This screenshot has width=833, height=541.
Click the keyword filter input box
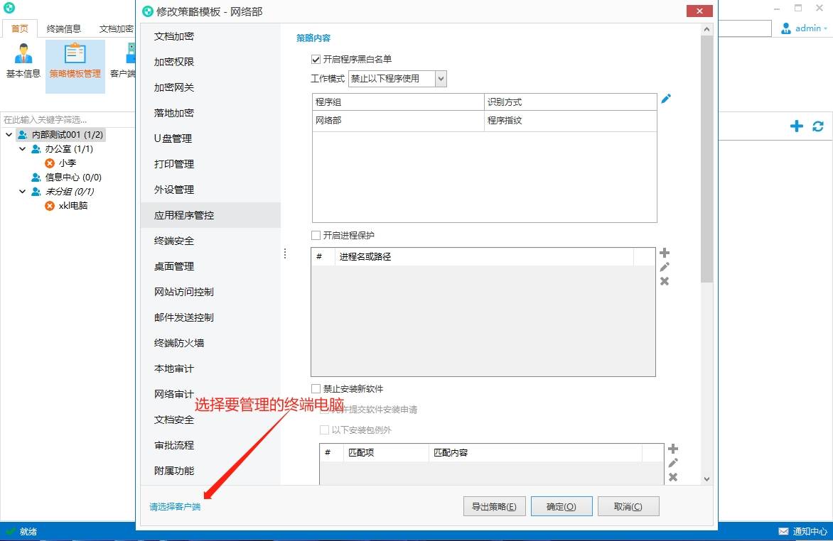click(x=68, y=119)
